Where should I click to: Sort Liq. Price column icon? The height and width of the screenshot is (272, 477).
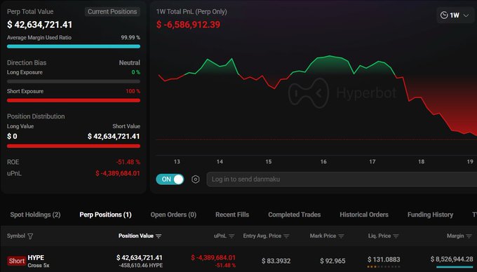pyautogui.click(x=396, y=236)
